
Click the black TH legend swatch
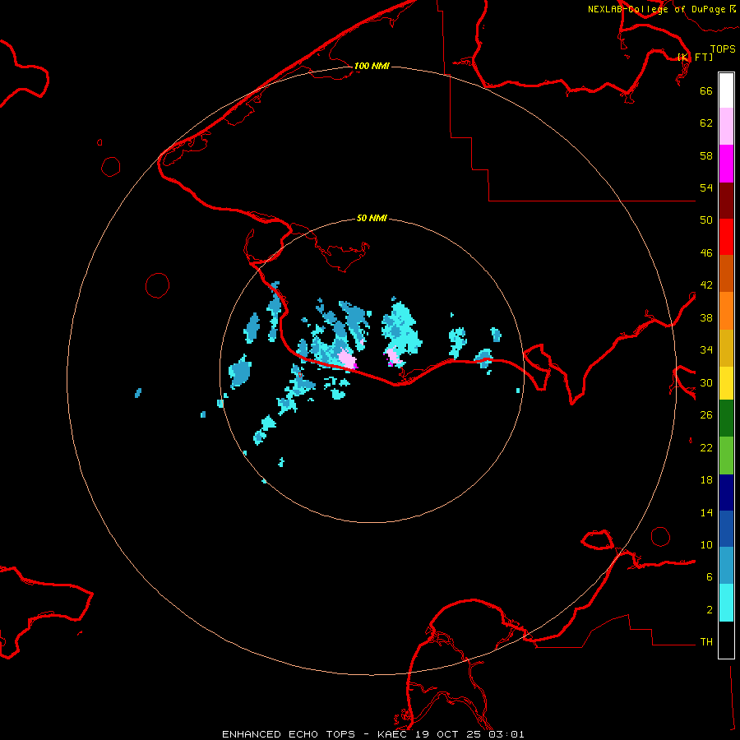pos(726,640)
